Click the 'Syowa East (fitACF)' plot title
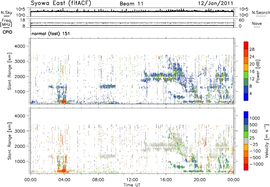Screen dimensions: 270x187 click(x=61, y=3)
